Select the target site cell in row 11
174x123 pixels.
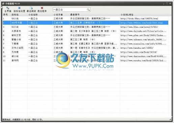[x=15, y=60]
